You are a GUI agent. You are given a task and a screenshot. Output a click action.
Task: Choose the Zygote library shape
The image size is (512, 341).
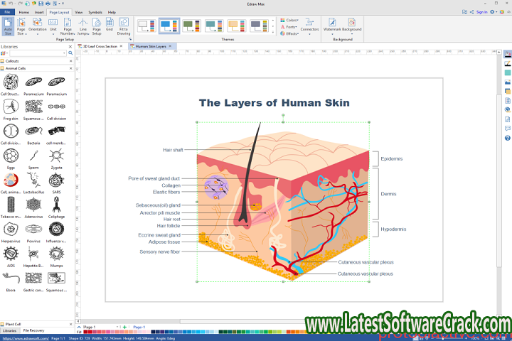(55, 157)
